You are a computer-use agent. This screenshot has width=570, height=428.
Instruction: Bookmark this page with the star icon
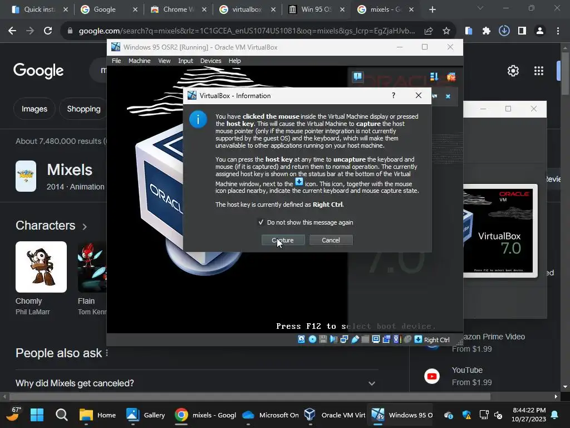coord(446,31)
